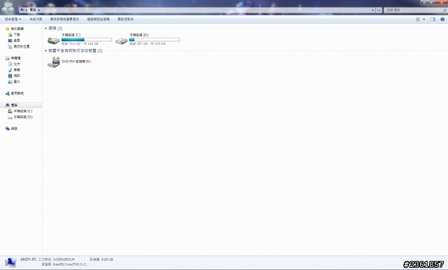Image resolution: width=448 pixels, height=270 pixels.
Task: Select the Local Disk (C:) drive icon in the main pane
Action: point(53,41)
